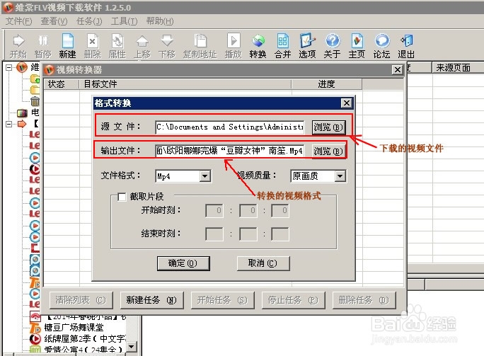Select 爱情公寓4 item in the tree
484x356 pixels.
83,350
